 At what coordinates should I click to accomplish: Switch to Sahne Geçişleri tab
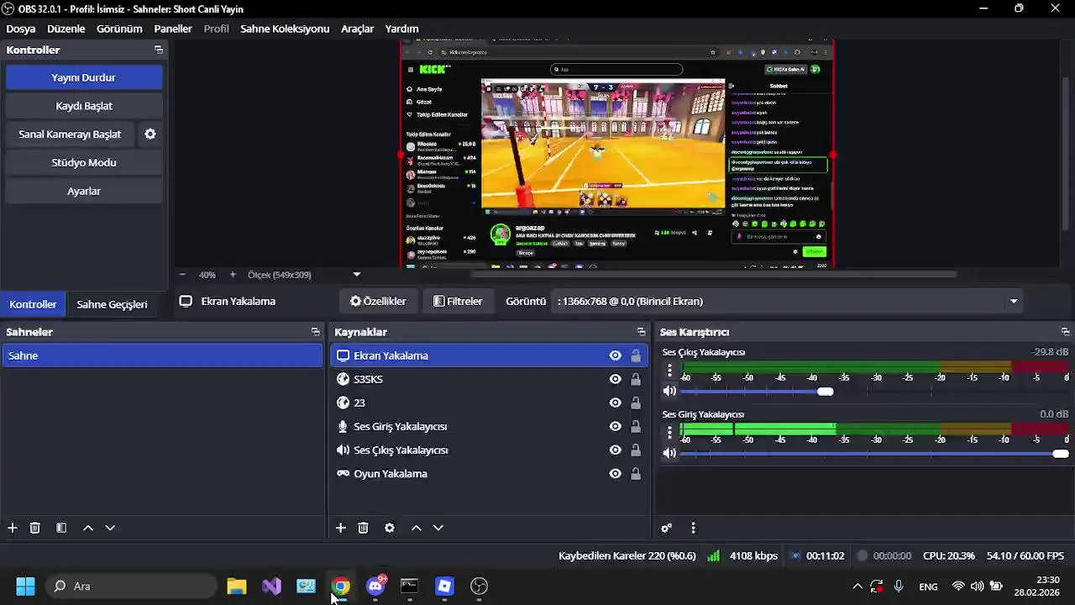coord(112,304)
